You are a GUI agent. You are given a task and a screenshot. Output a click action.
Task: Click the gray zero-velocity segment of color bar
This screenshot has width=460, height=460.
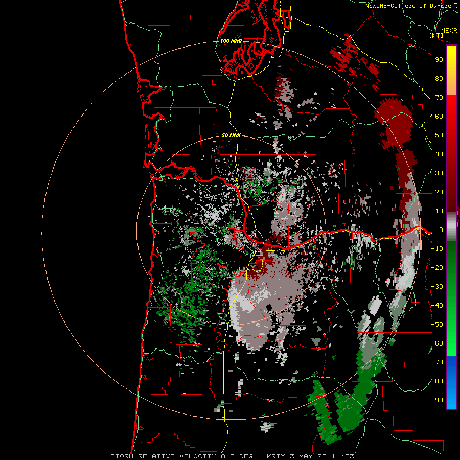pos(451,226)
